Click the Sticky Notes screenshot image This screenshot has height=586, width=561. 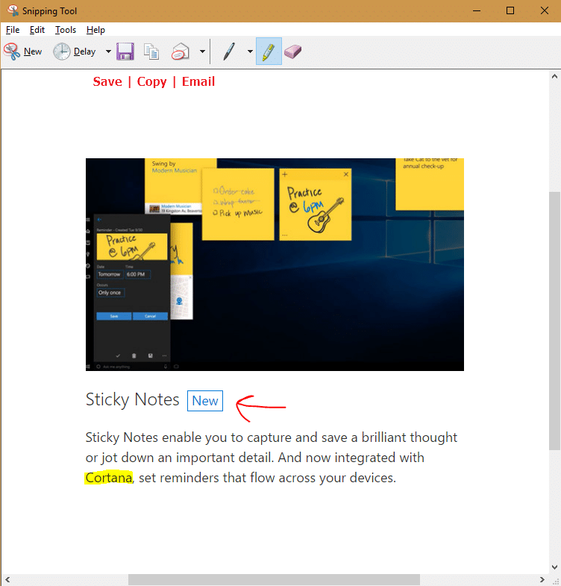pyautogui.click(x=275, y=264)
